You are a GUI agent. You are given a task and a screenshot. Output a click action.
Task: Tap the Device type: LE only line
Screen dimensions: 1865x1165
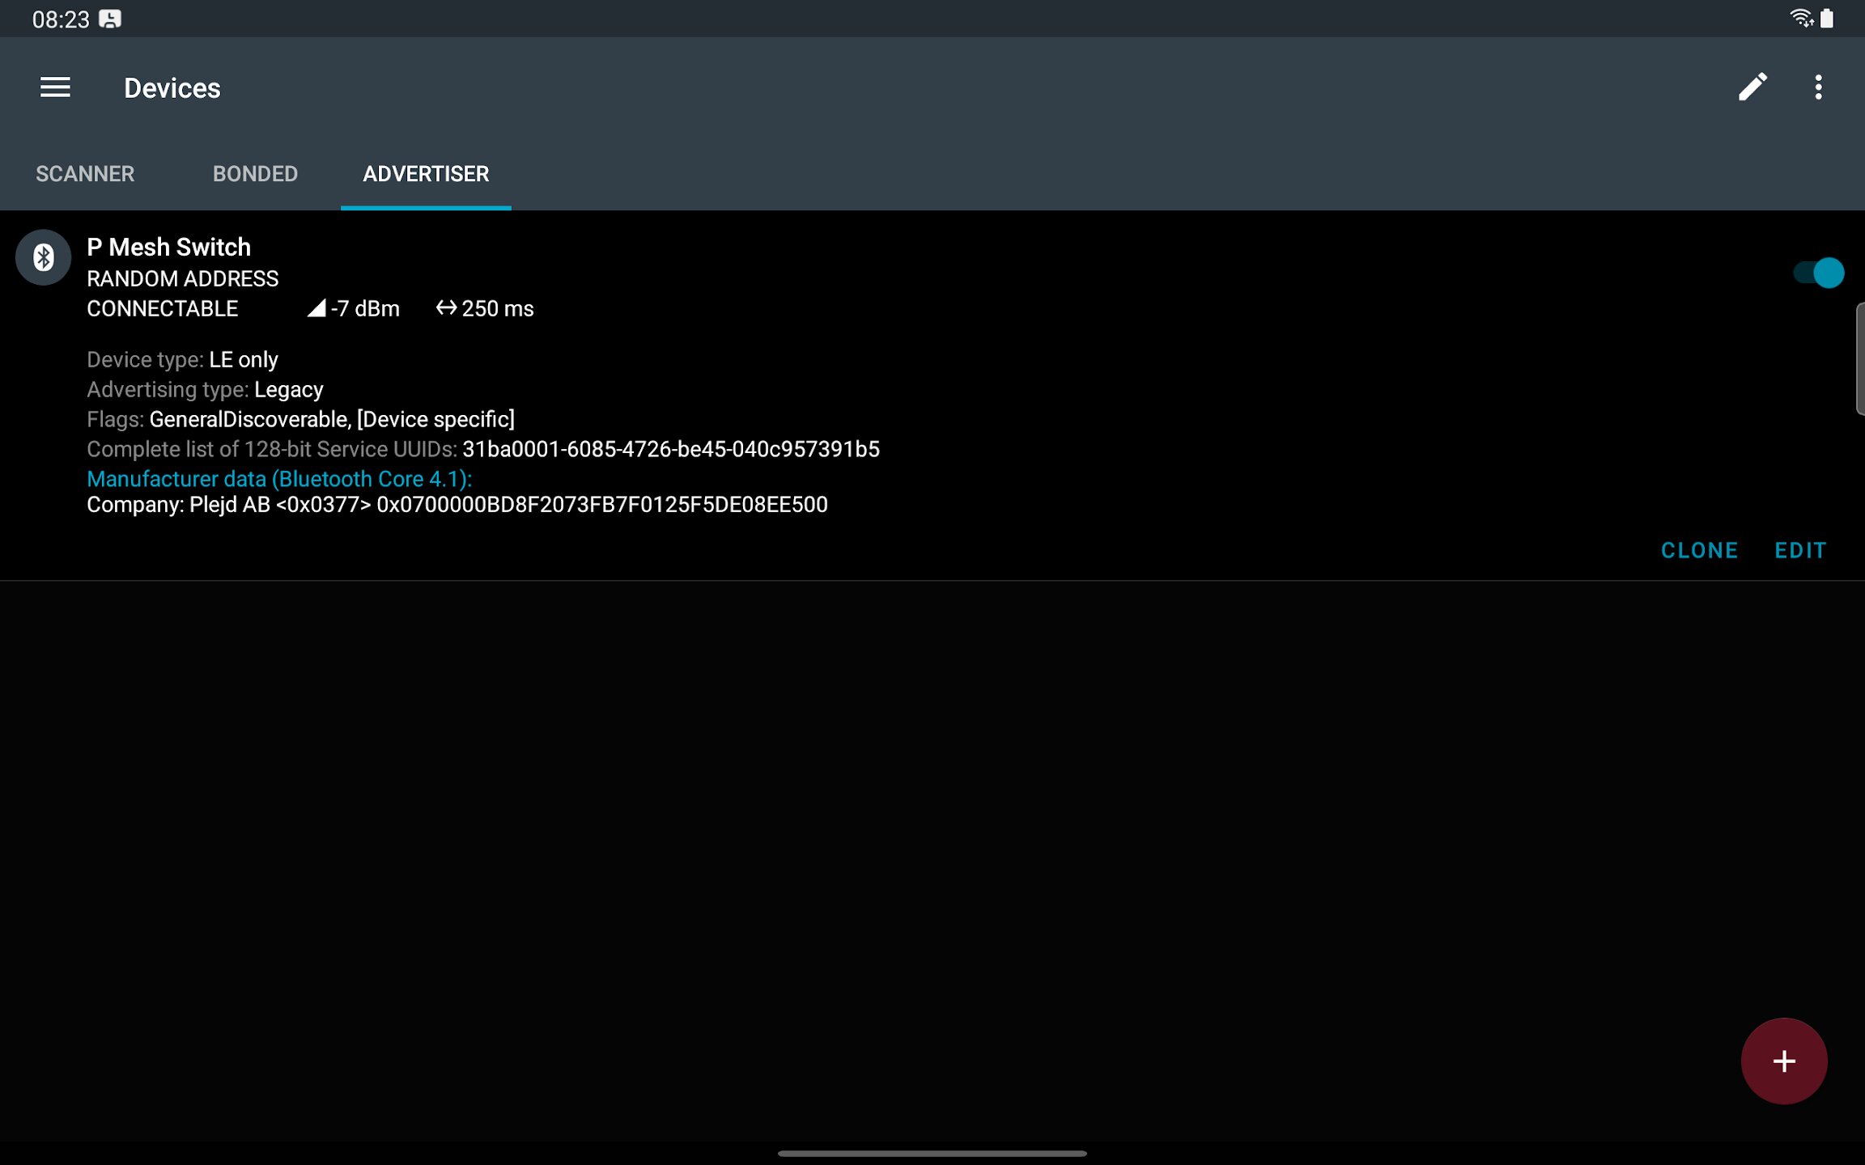[x=182, y=360]
